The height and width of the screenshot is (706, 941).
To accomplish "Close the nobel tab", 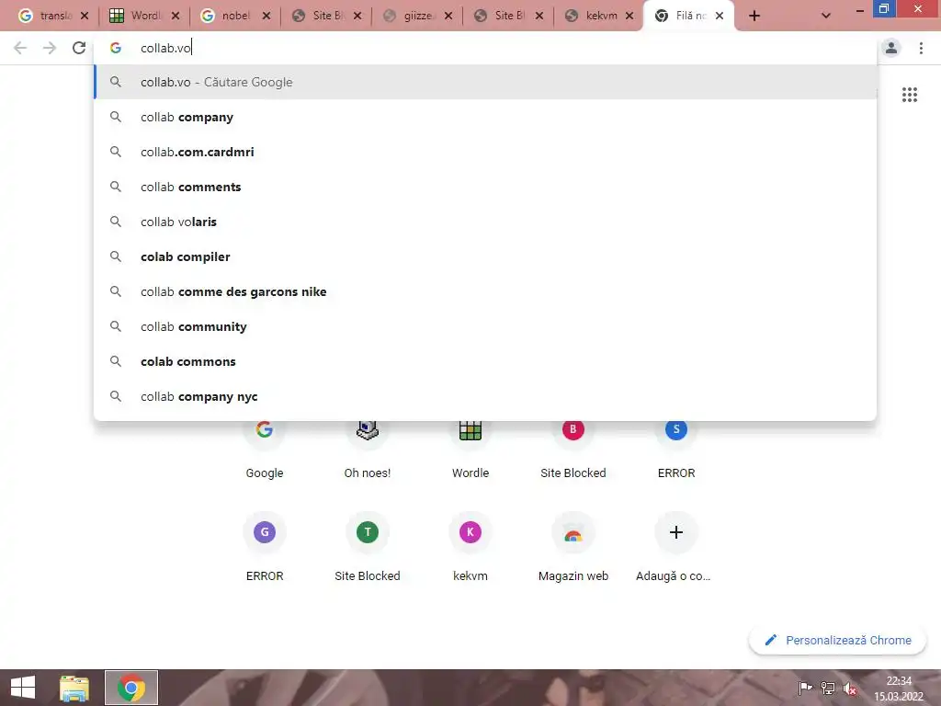I will 266,17.
